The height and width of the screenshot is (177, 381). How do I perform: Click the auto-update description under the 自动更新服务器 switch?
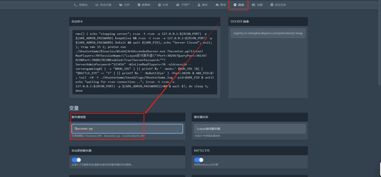tap(101, 165)
